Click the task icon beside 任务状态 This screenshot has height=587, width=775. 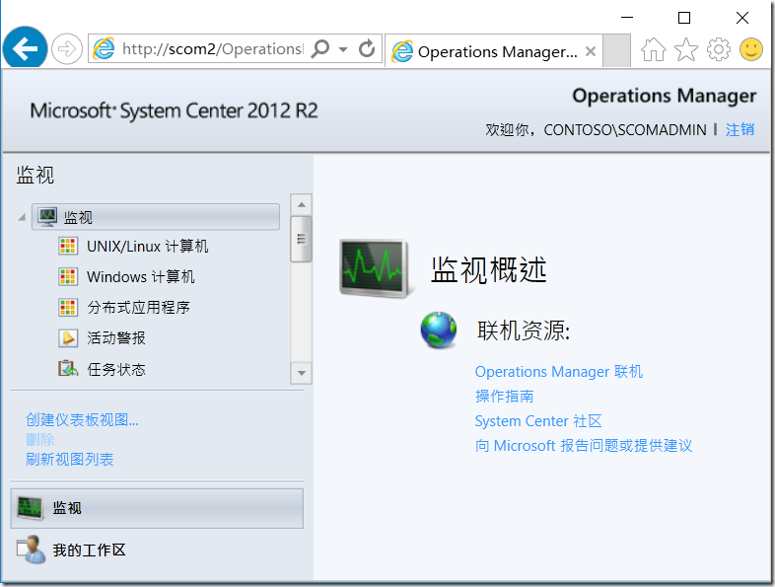68,369
